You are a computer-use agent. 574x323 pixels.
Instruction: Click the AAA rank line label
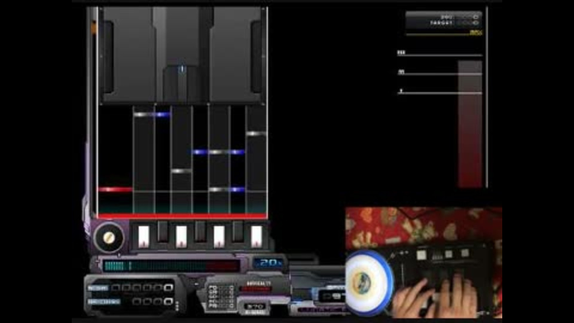point(401,53)
